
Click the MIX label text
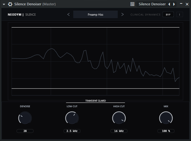point(166,106)
